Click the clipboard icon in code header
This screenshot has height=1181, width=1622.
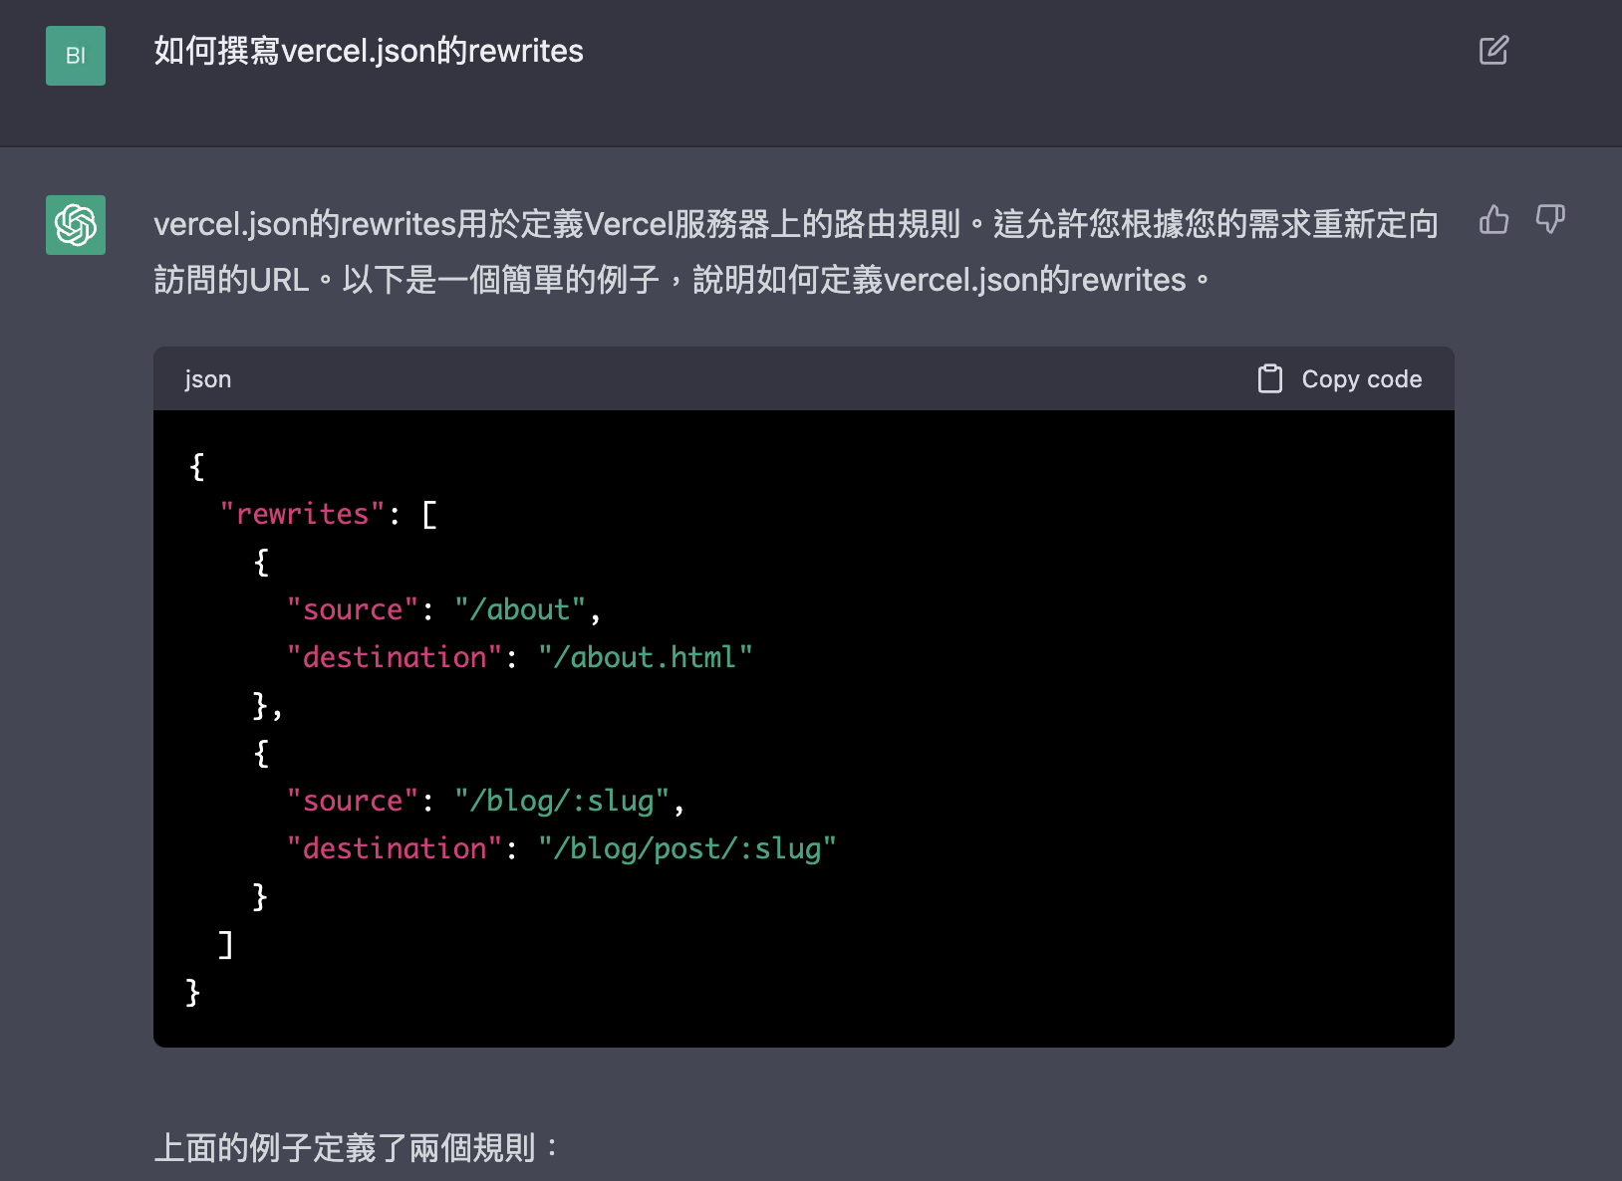1269,379
